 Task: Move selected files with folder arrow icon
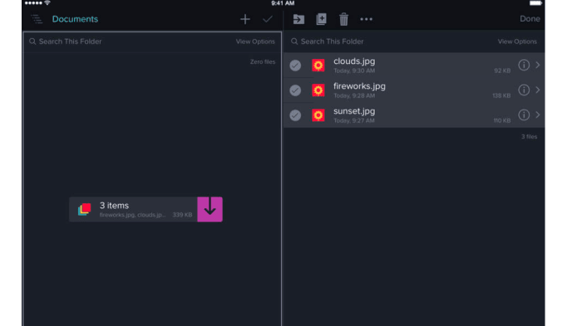[298, 19]
